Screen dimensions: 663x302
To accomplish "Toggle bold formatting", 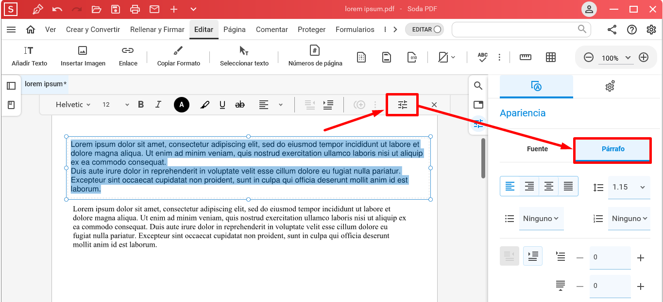I will [141, 104].
